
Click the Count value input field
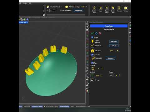pyautogui.click(x=99, y=68)
